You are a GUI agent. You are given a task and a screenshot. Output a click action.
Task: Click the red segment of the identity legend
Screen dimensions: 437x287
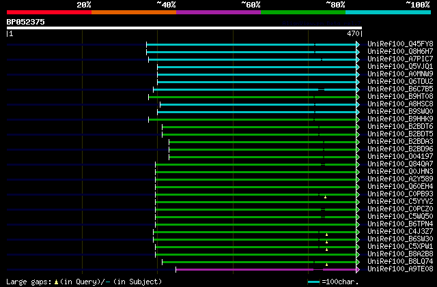pyautogui.click(x=49, y=12)
